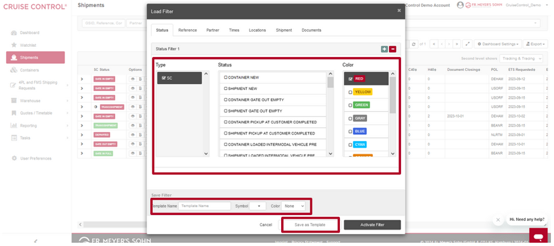Screen dimensions: 554x246
Task: Open the red chat widget icon
Action: (x=538, y=237)
